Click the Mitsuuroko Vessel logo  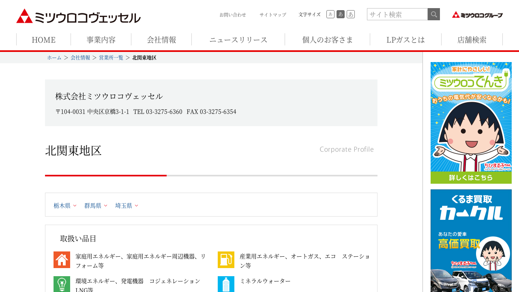pos(78,16)
